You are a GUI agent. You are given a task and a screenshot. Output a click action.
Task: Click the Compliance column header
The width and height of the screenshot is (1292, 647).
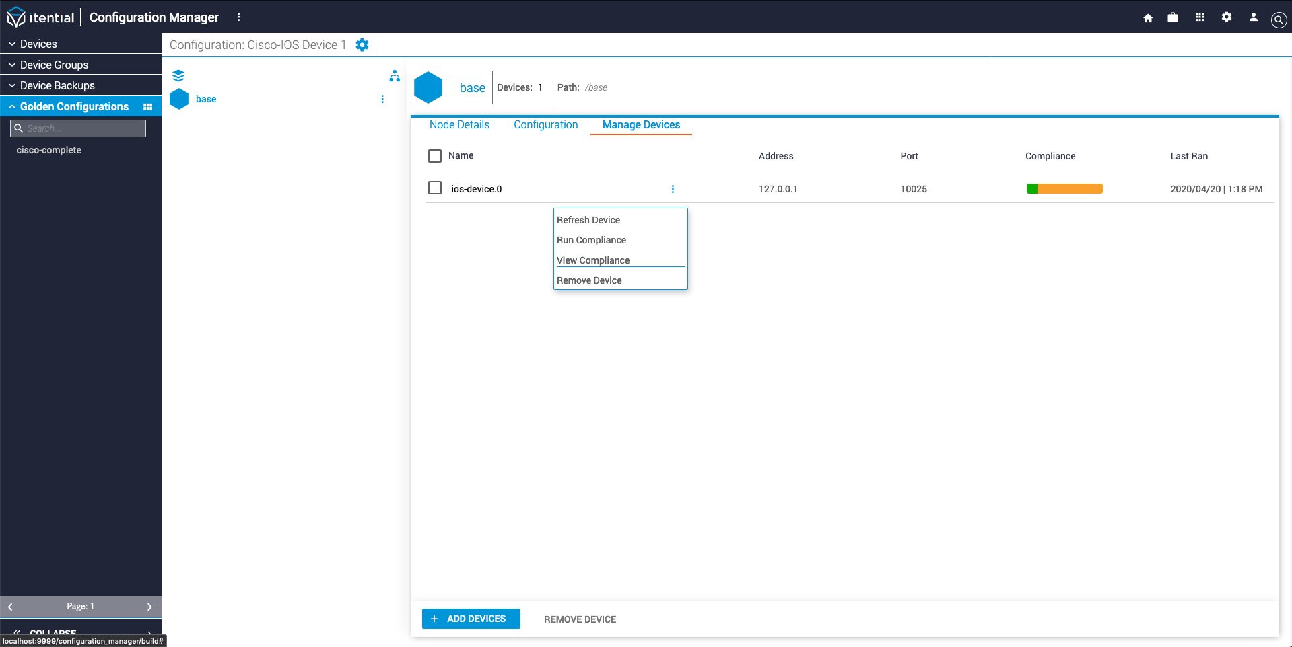coord(1050,156)
